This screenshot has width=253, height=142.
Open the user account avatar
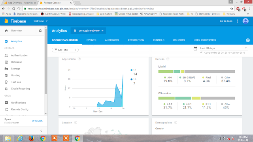click(245, 21)
